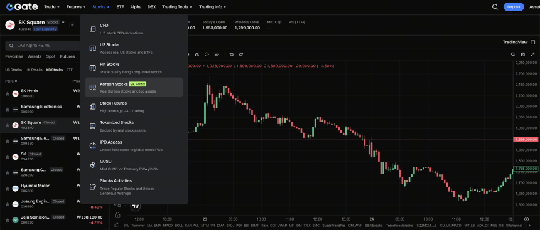Toggle favorite star for Jeju Semiconductor
This screenshot has height=230, width=540.
(x=8, y=220)
